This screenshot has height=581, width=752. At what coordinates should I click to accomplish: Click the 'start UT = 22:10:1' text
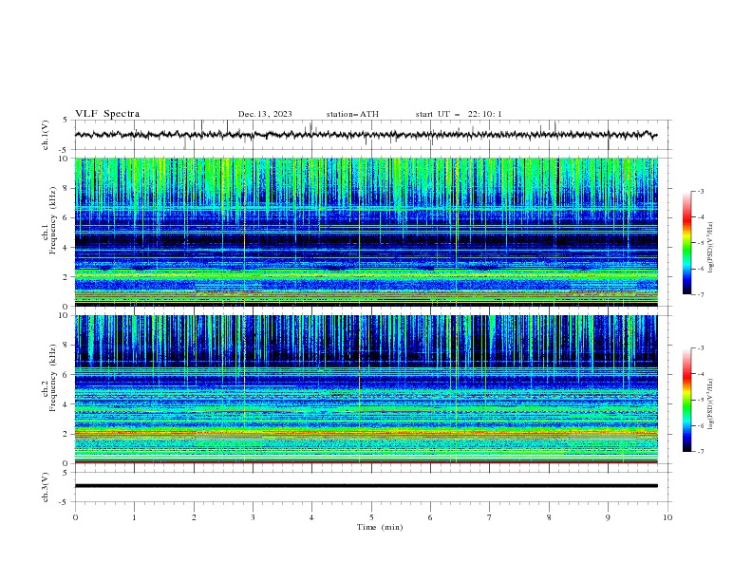coord(459,114)
